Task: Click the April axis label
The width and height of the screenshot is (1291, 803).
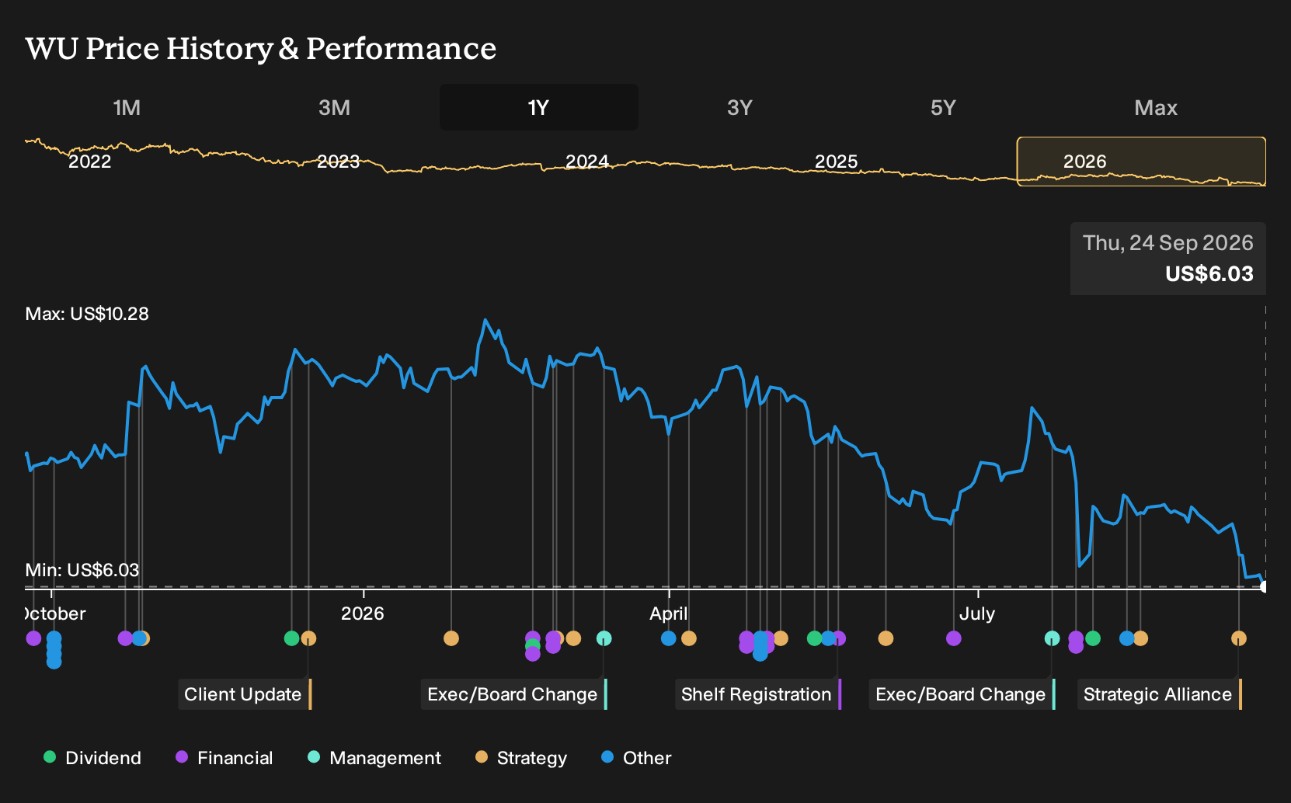Action: [669, 614]
